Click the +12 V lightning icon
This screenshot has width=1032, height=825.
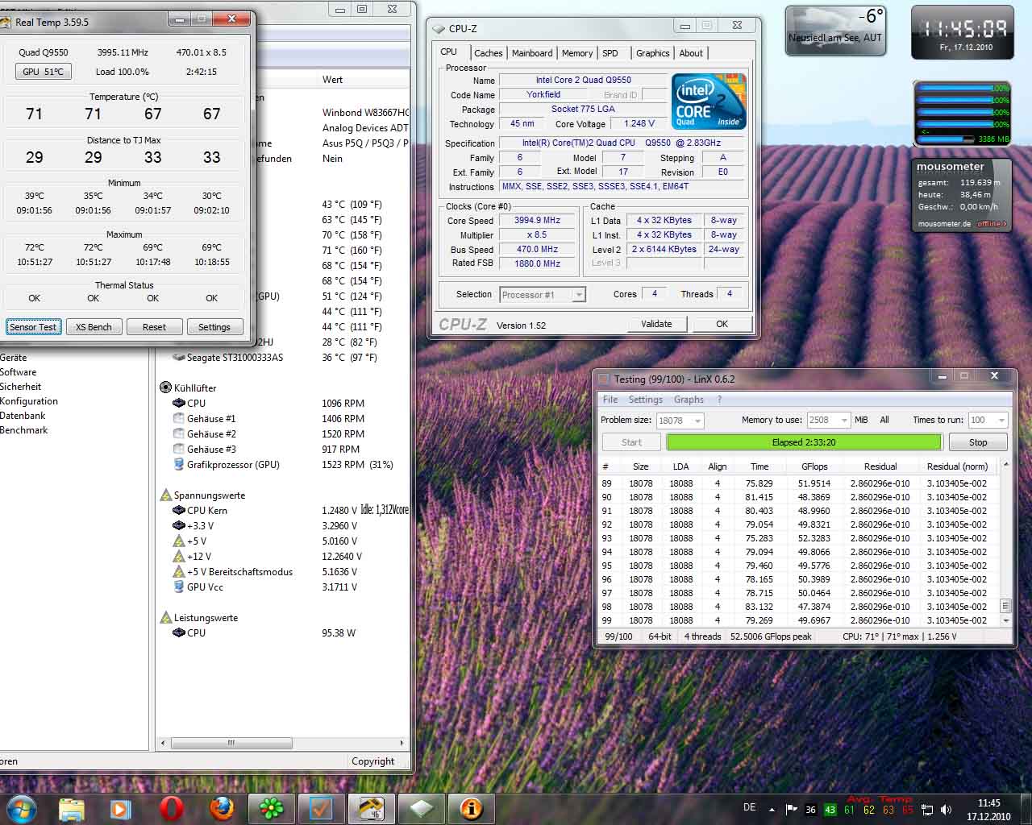pyautogui.click(x=179, y=556)
